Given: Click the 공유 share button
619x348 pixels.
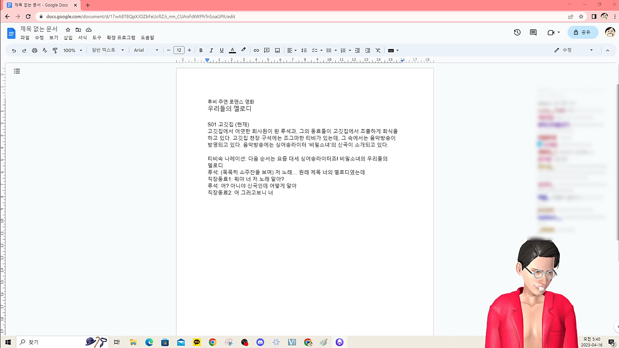Looking at the screenshot, I should click(583, 32).
